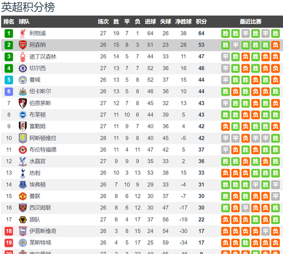283x254 pixels.
Task: Open the 阿森纳 team link
Action: [x=38, y=45]
